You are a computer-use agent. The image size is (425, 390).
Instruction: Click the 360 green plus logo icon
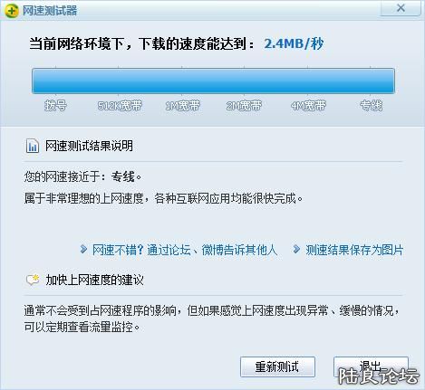click(12, 11)
